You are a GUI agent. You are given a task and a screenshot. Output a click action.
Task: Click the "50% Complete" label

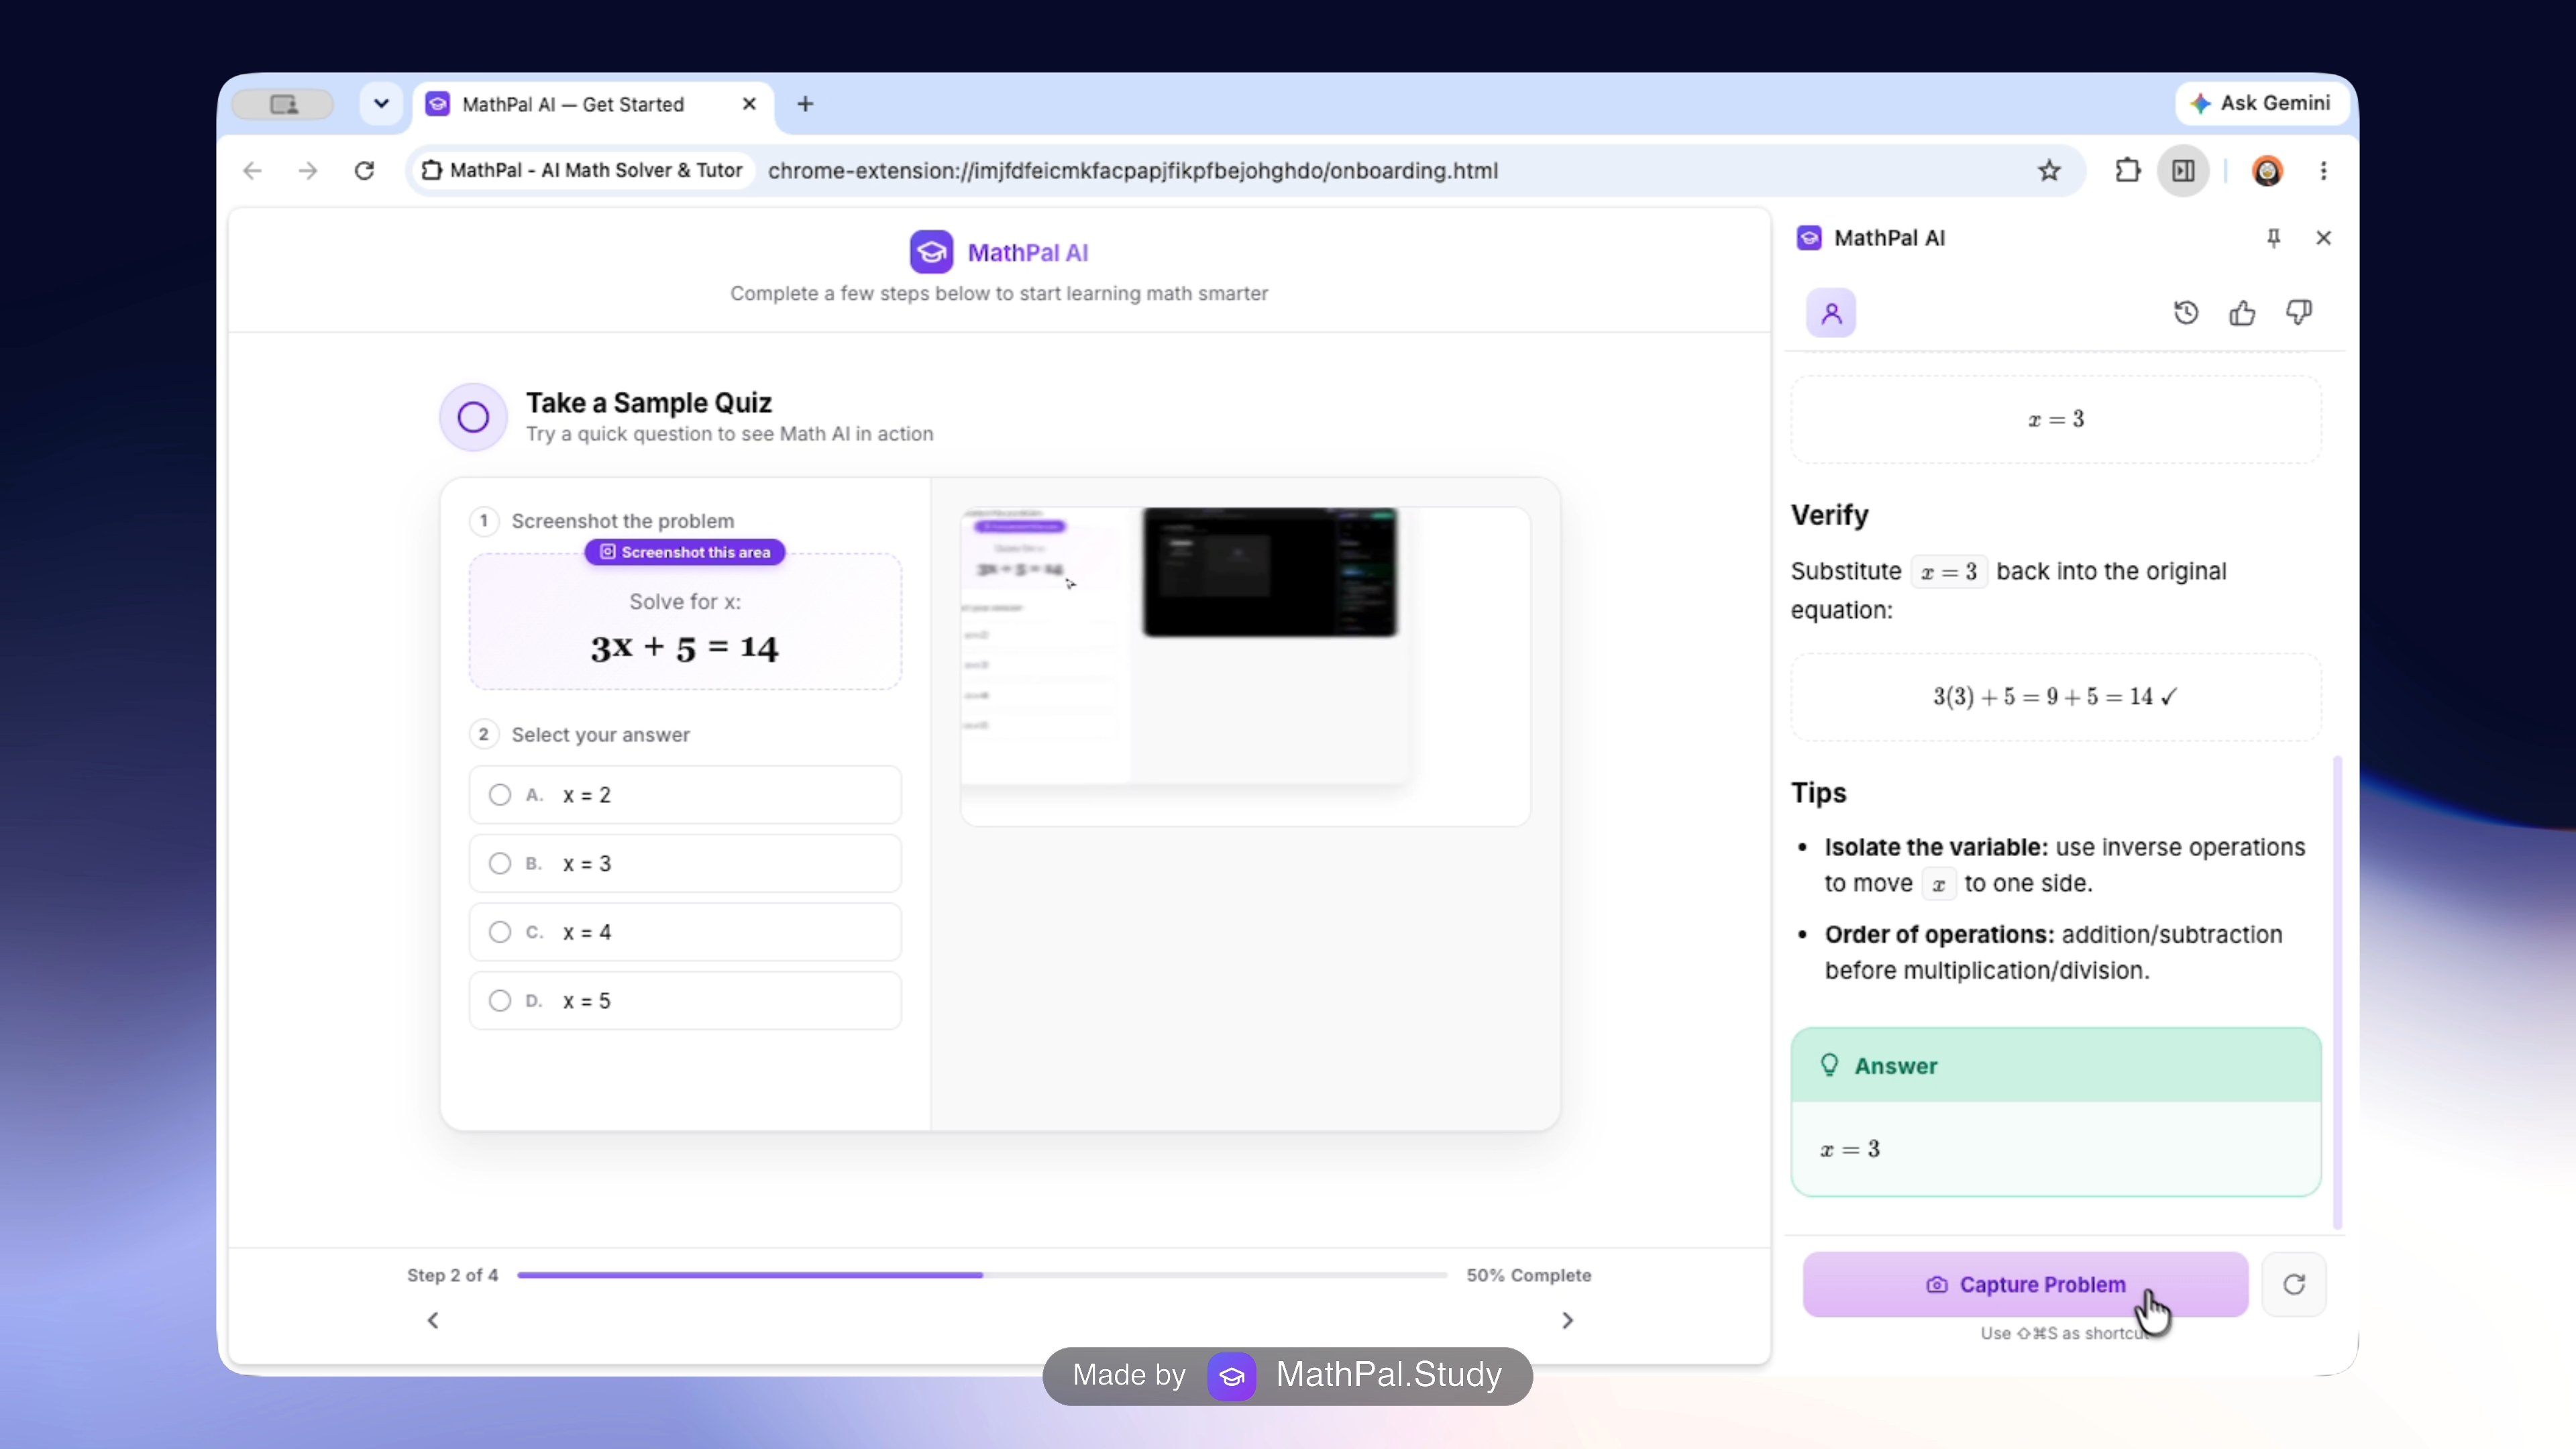point(1528,1275)
